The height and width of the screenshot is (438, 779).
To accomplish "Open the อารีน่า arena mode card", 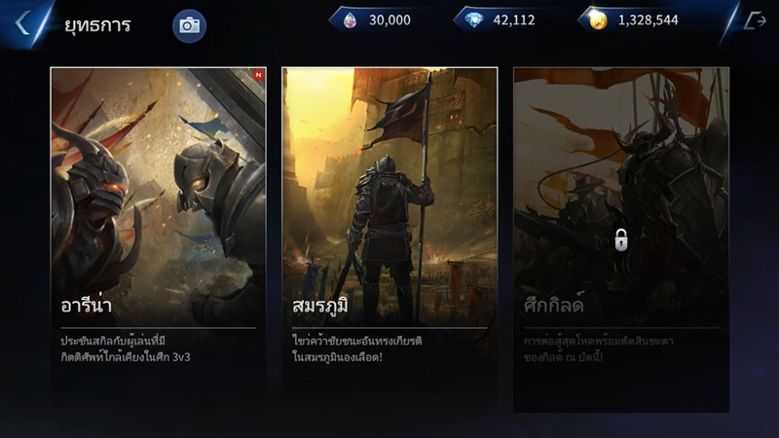I will coord(158,239).
